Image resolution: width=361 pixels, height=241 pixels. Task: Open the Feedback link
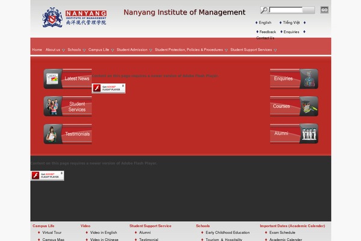click(x=268, y=32)
